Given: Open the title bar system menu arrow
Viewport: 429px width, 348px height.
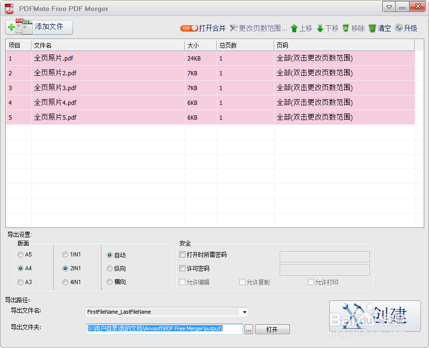Looking at the screenshot, I should pyautogui.click(x=389, y=7).
